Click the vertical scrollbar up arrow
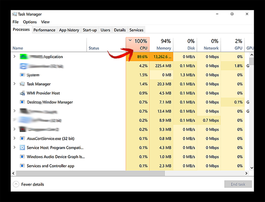The height and width of the screenshot is (202, 265). coord(252,55)
